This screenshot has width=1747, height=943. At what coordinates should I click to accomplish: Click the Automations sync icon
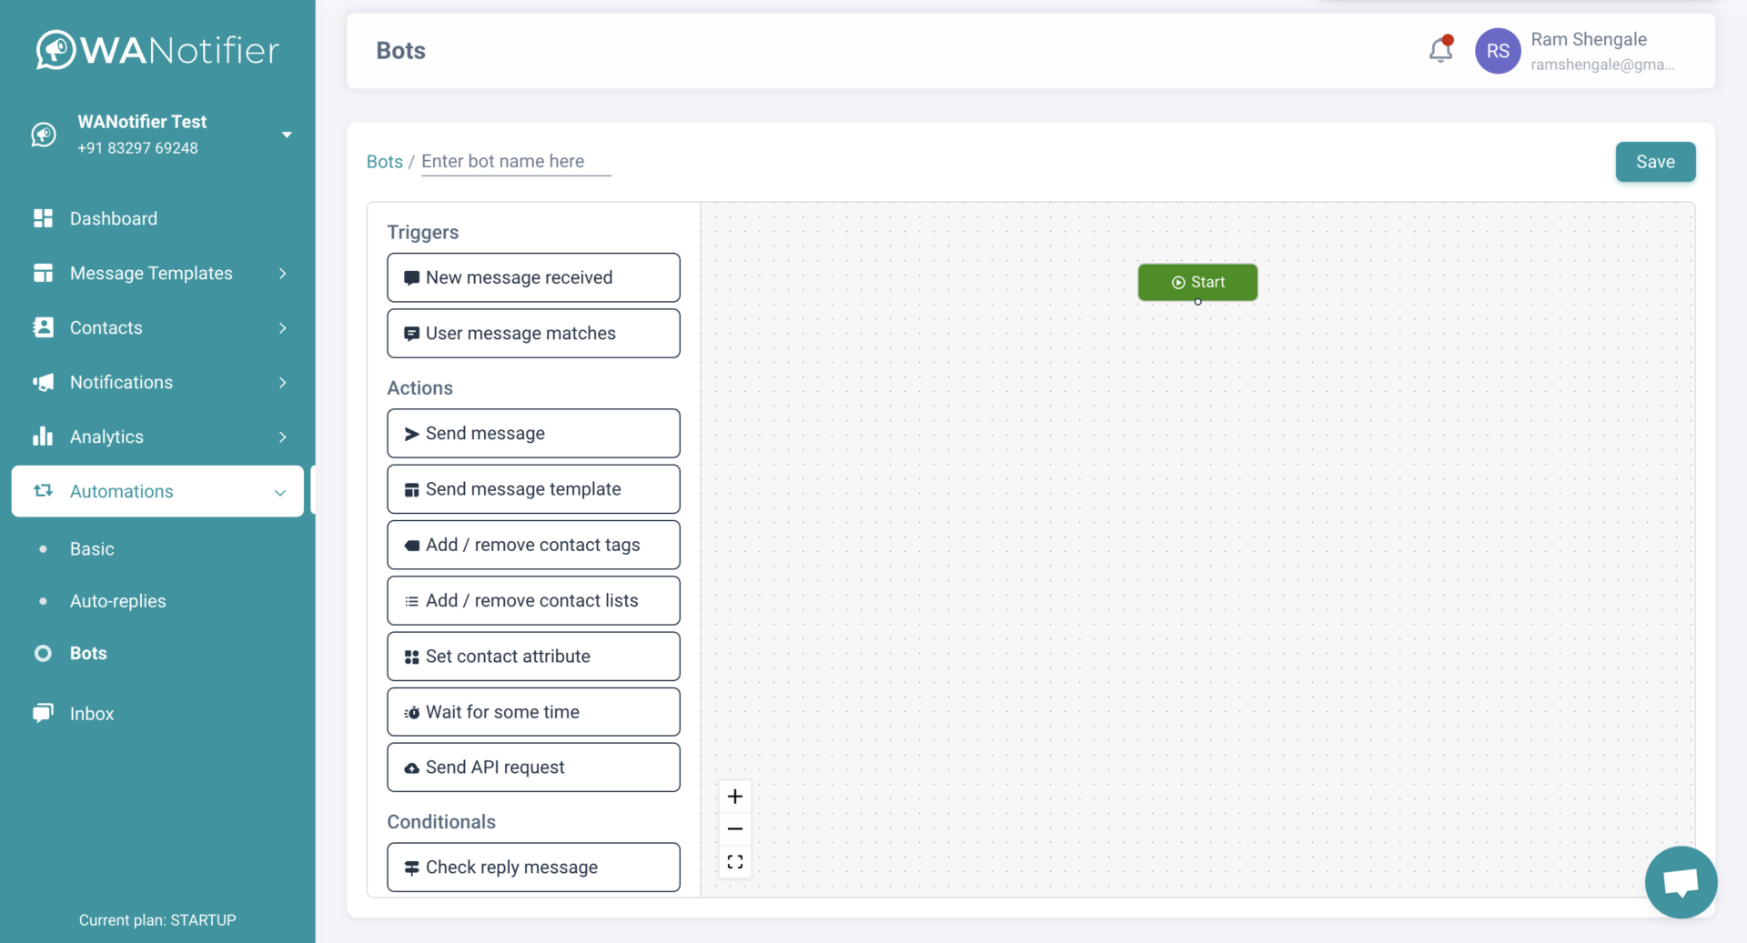[43, 491]
